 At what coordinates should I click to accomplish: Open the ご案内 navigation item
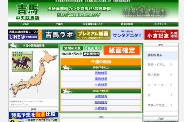click(x=59, y=24)
